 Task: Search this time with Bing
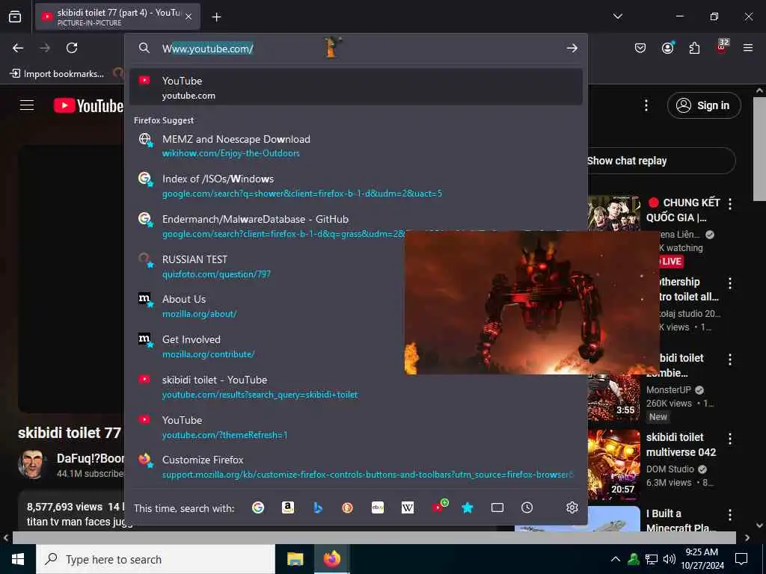318,507
